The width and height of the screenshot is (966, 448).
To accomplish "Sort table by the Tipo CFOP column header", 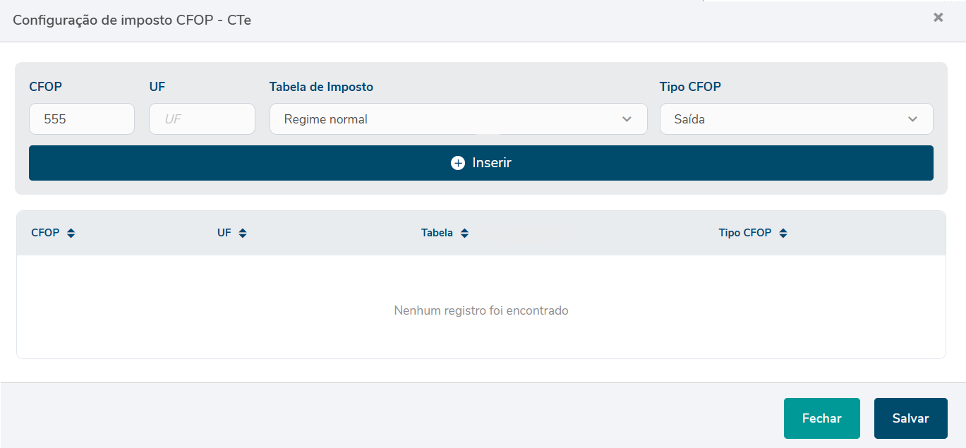I will coord(744,233).
